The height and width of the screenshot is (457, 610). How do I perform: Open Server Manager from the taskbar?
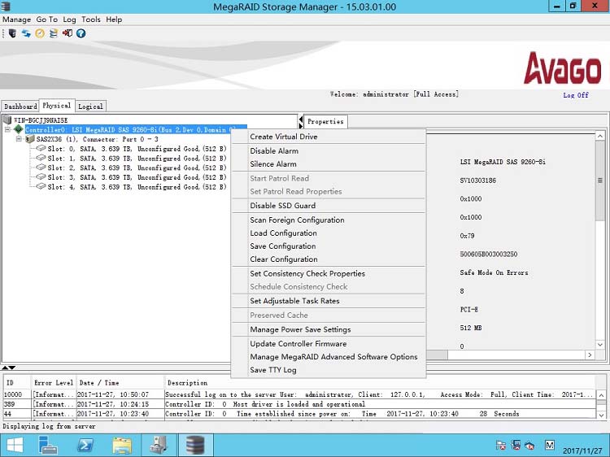(48, 446)
